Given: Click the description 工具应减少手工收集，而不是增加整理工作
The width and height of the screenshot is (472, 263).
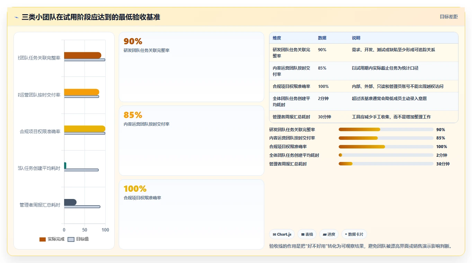Looking at the screenshot, I should [x=391, y=117].
